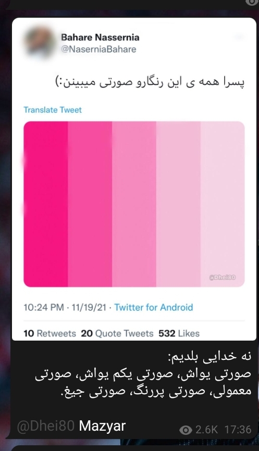Open the Translate Tweet link
The height and width of the screenshot is (451, 259).
(x=53, y=110)
